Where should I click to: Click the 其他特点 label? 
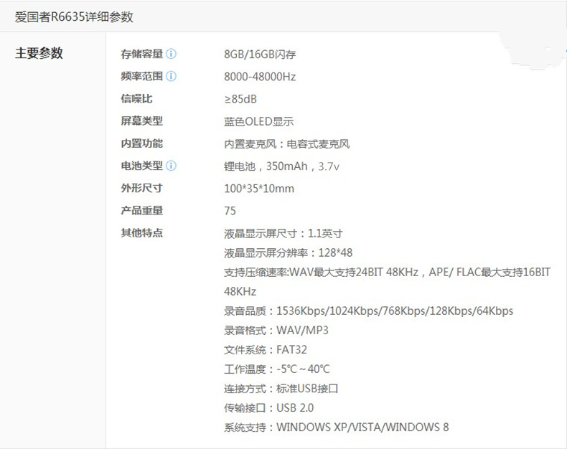click(142, 232)
